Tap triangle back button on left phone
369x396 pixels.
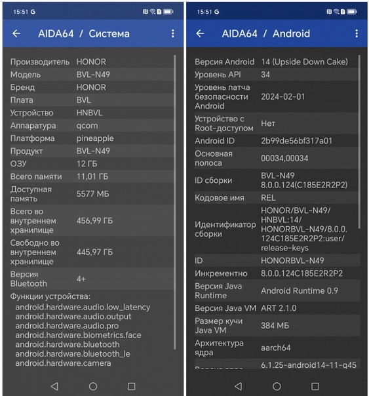click(x=54, y=386)
